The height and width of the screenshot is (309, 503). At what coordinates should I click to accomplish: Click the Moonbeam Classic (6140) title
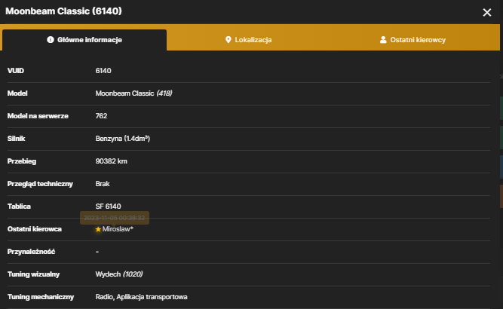click(63, 11)
